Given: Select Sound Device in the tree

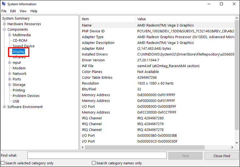Looking at the screenshot, I should click(x=23, y=46).
